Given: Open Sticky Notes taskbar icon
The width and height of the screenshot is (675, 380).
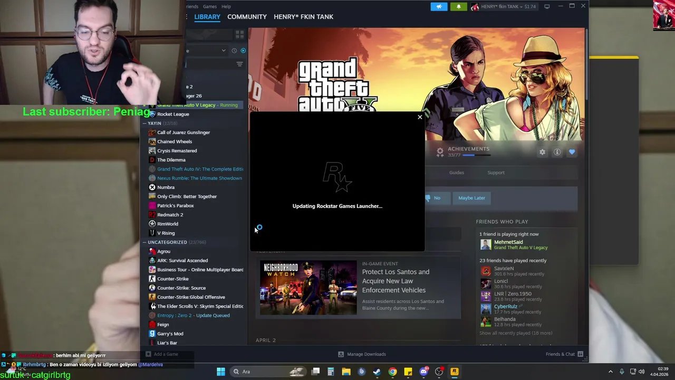Looking at the screenshot, I should 408,372.
